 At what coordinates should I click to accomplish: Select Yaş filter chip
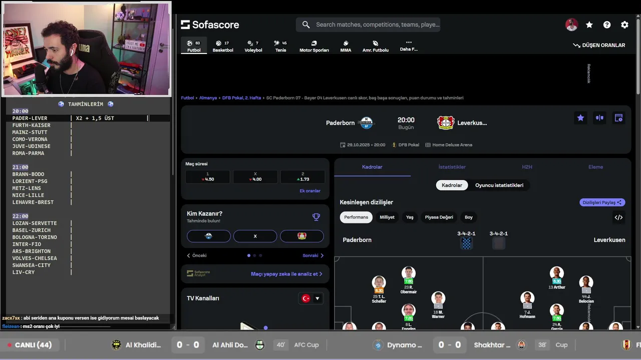coord(410,217)
